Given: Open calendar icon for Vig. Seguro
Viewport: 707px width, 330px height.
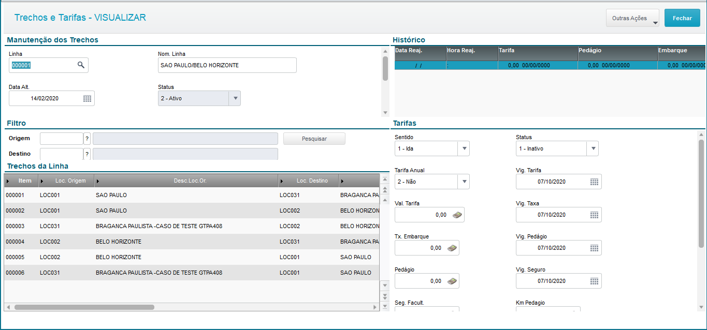Looking at the screenshot, I should tap(594, 281).
